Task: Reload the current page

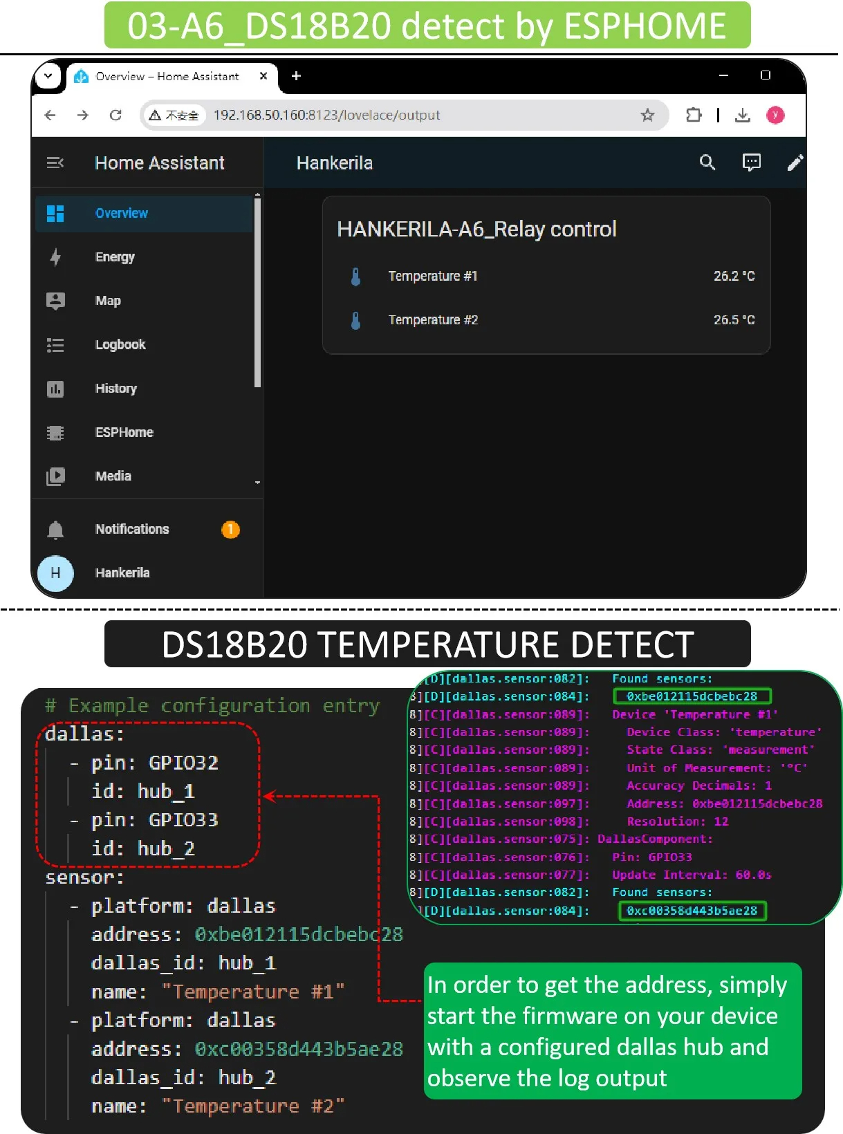Action: pyautogui.click(x=115, y=115)
